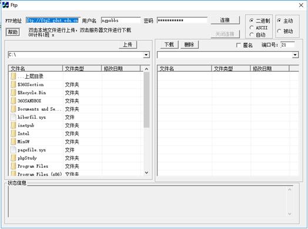The height and width of the screenshot is (229, 308).
Task: Click the inetpub folder icon
Action: coord(14,125)
